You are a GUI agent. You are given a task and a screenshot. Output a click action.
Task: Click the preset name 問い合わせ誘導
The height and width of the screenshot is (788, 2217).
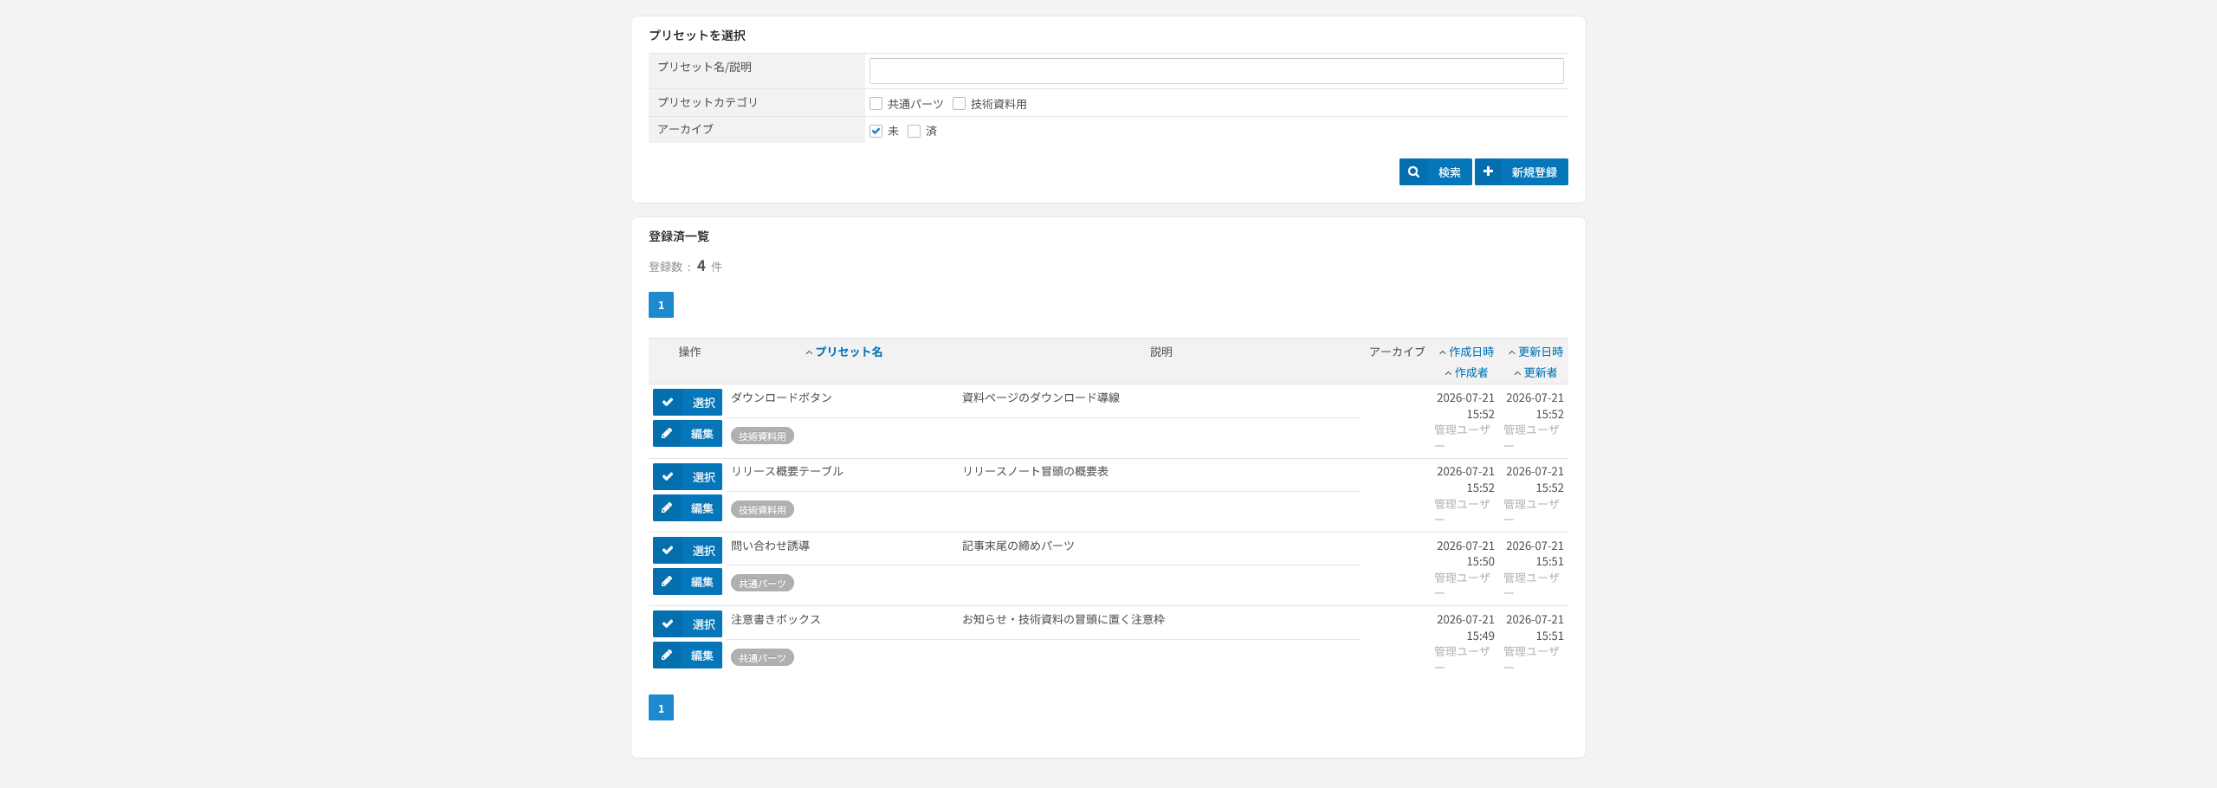pyautogui.click(x=770, y=546)
